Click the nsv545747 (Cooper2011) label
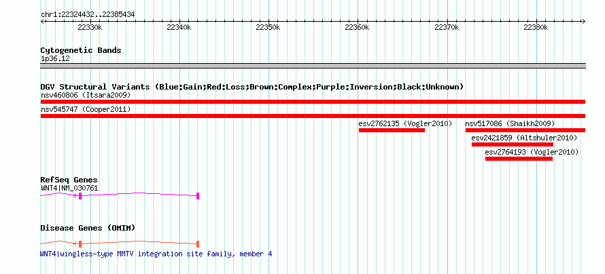 (x=86, y=109)
